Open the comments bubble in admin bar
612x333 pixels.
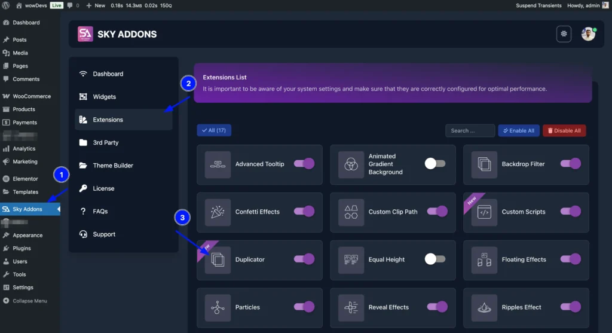tap(70, 5)
